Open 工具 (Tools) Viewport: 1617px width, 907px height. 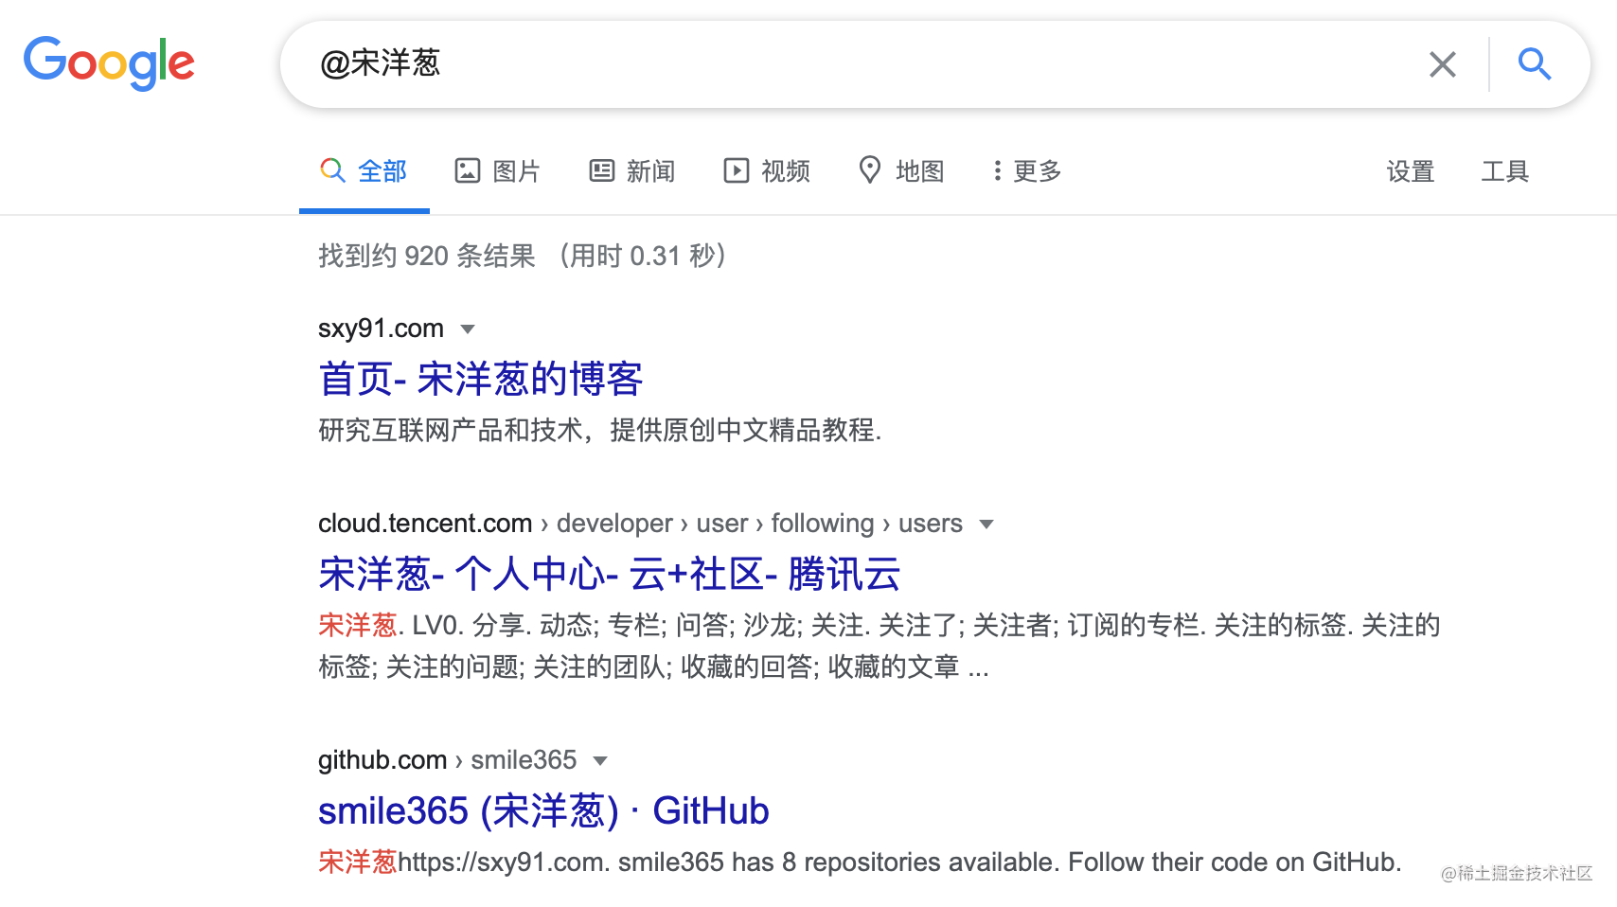[x=1505, y=171]
